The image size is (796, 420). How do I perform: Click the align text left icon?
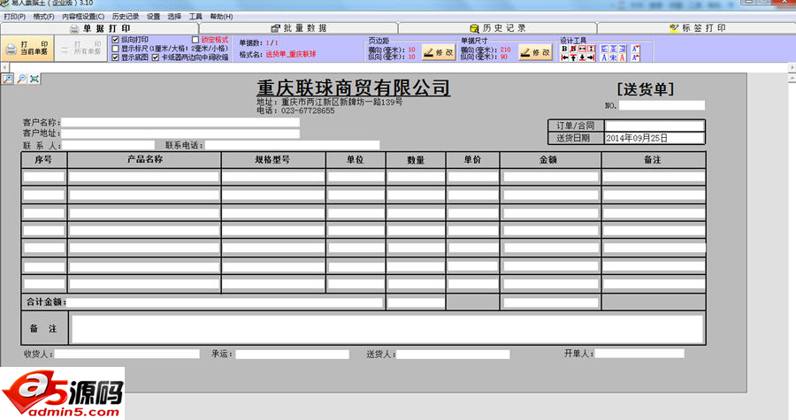(x=605, y=49)
